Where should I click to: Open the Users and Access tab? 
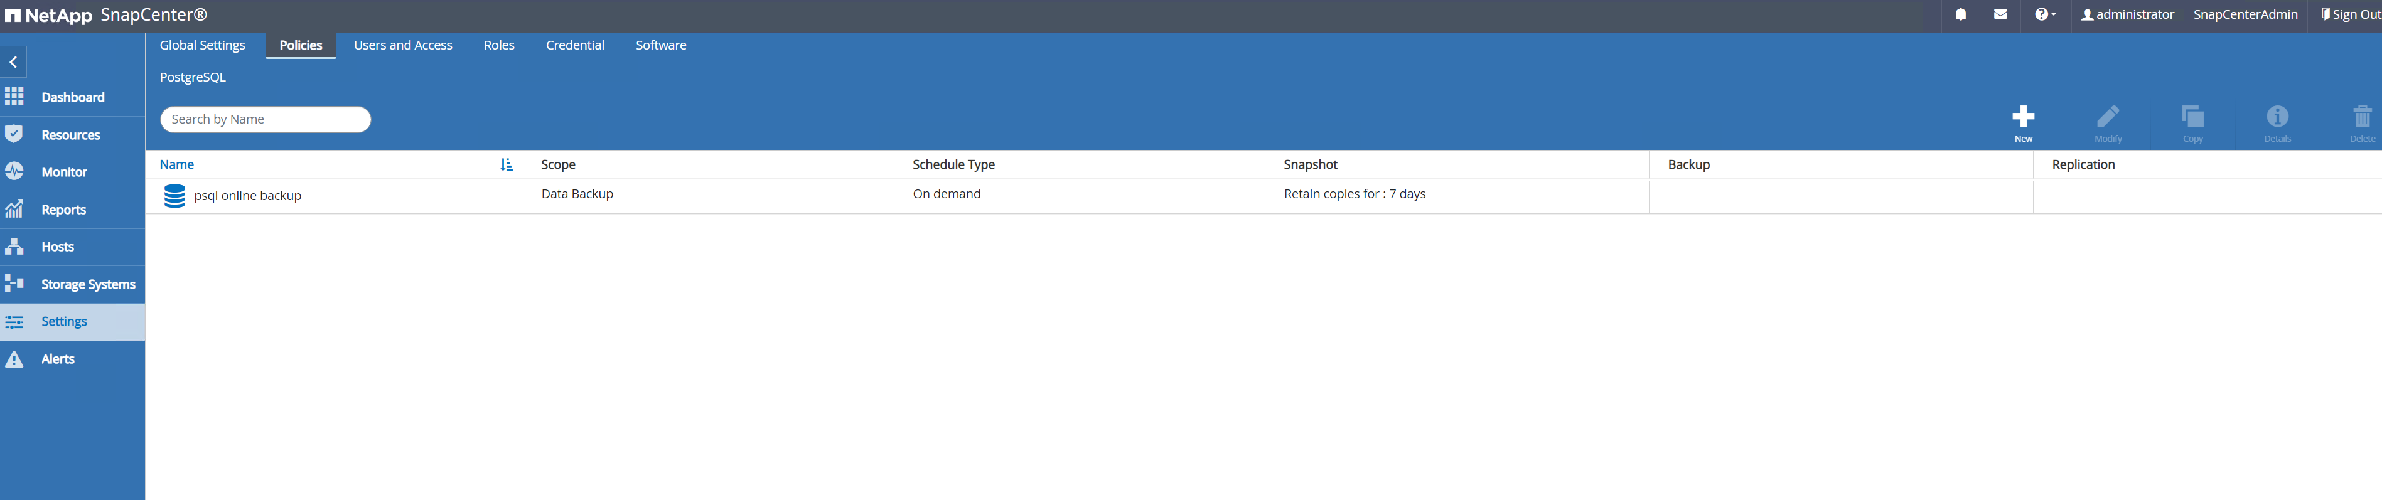[x=403, y=45]
